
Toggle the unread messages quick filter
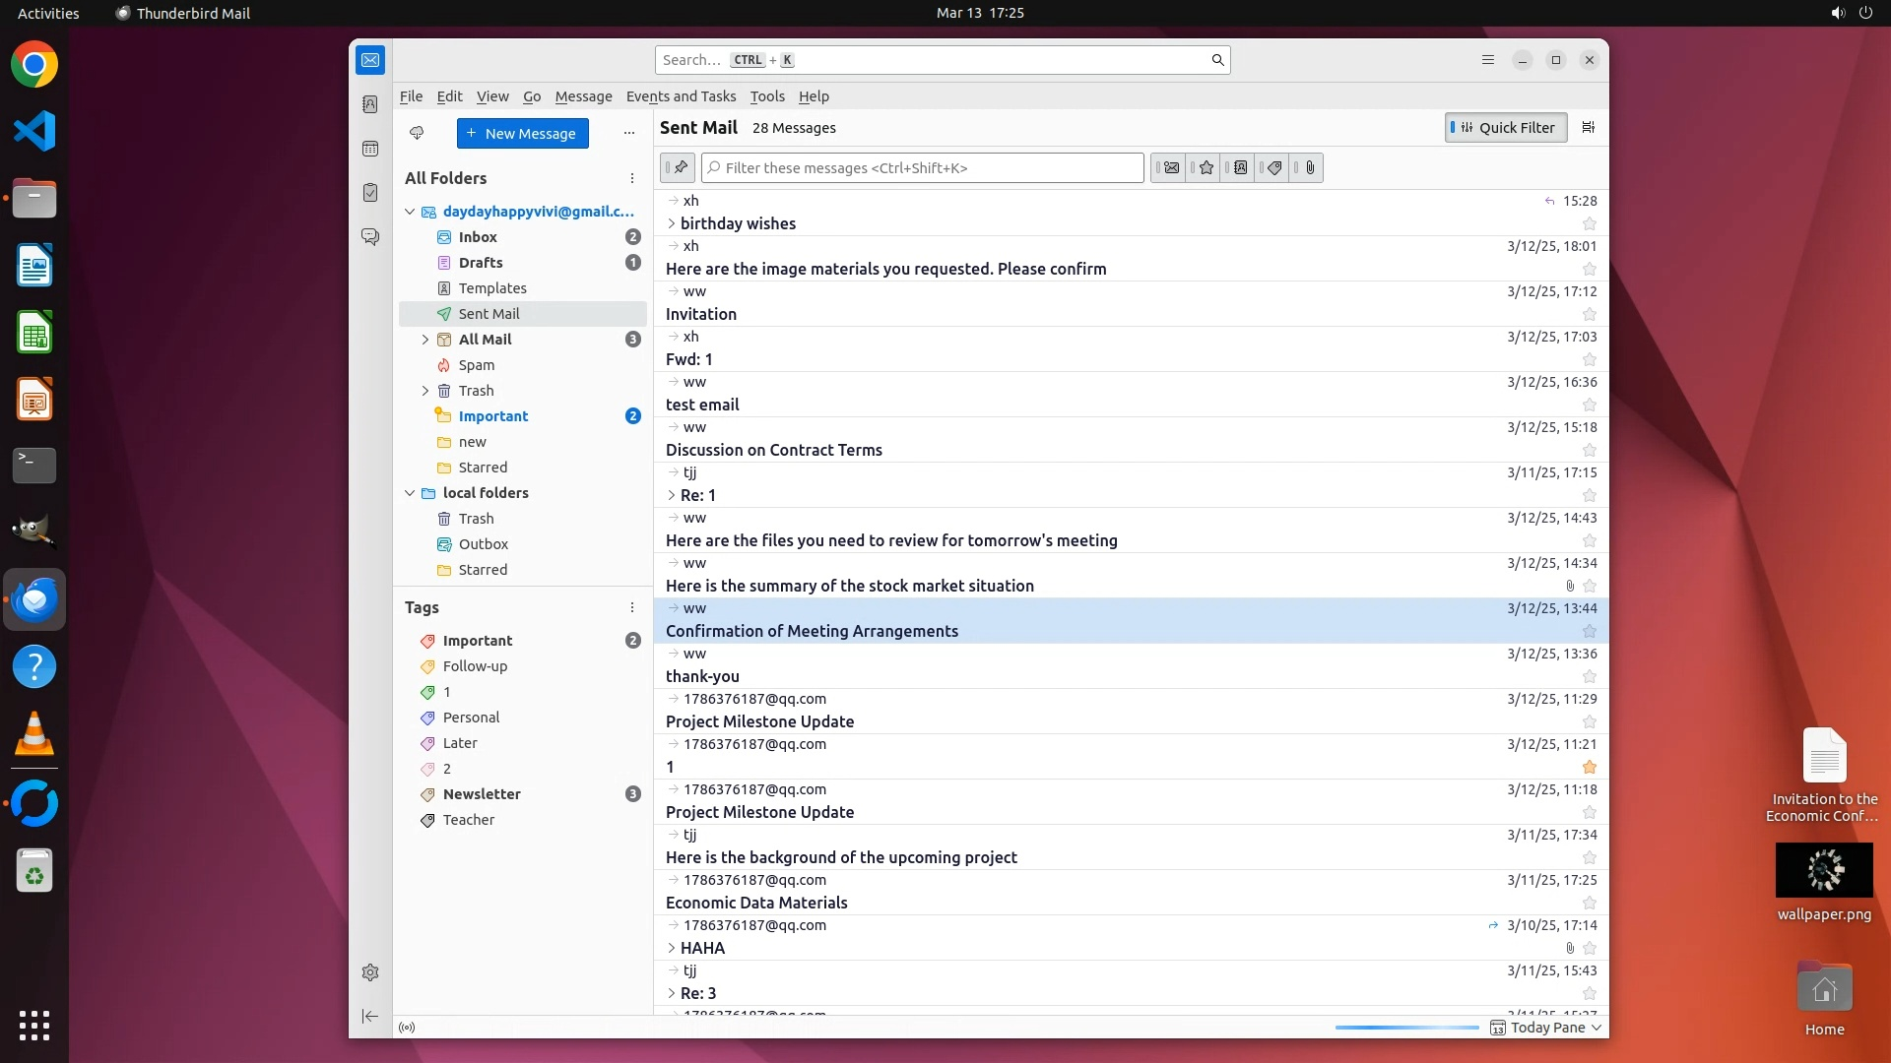click(x=1170, y=167)
